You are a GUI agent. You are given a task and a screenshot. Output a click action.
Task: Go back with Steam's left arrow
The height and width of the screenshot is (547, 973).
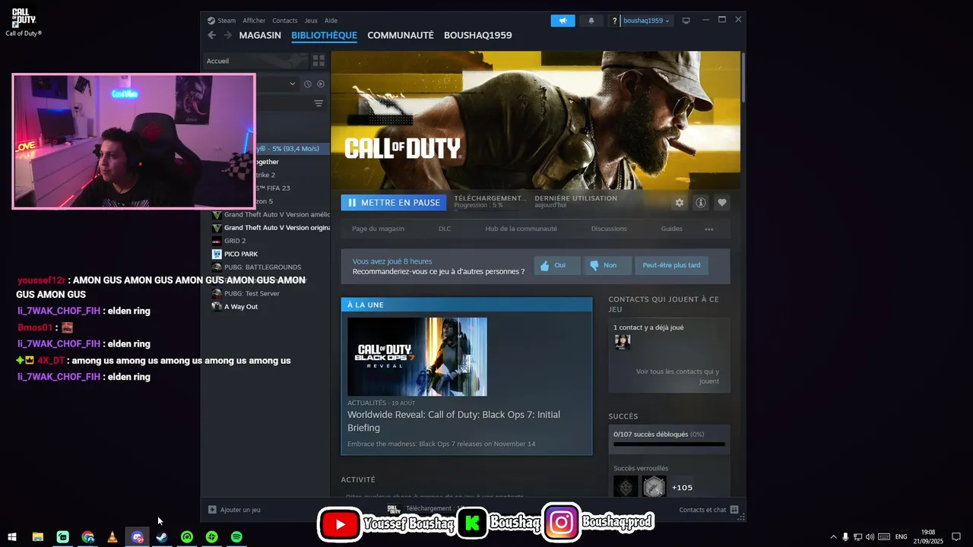[212, 35]
